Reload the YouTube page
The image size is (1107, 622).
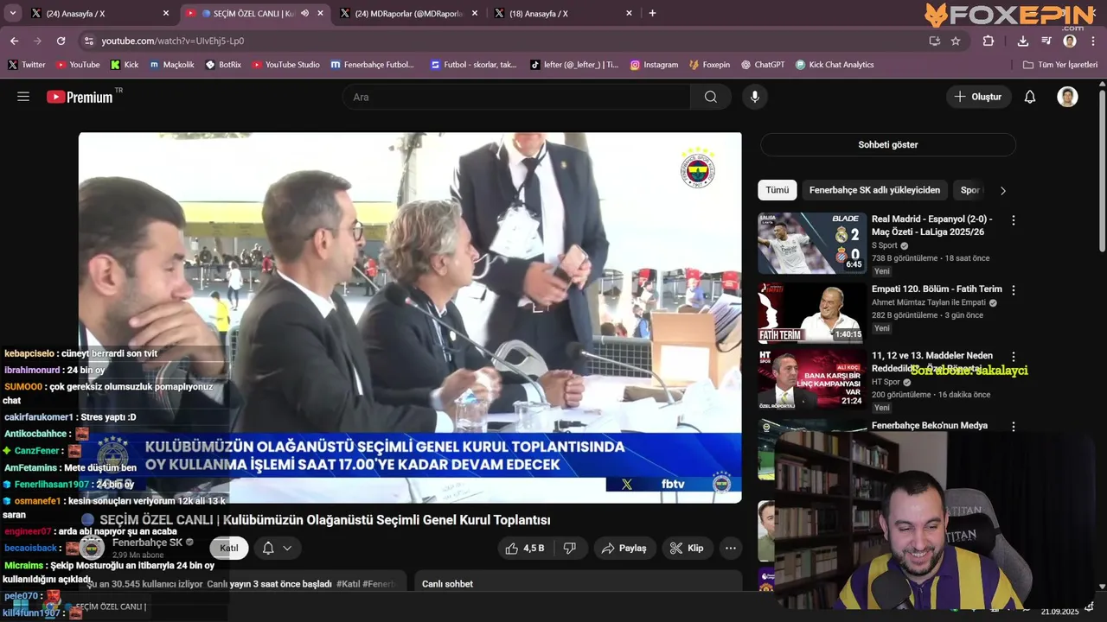tap(61, 41)
